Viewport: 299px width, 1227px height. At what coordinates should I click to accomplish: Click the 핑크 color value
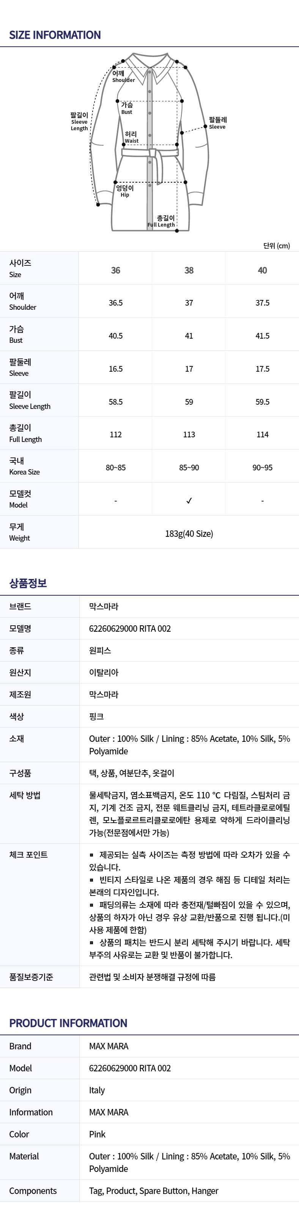[x=97, y=716]
